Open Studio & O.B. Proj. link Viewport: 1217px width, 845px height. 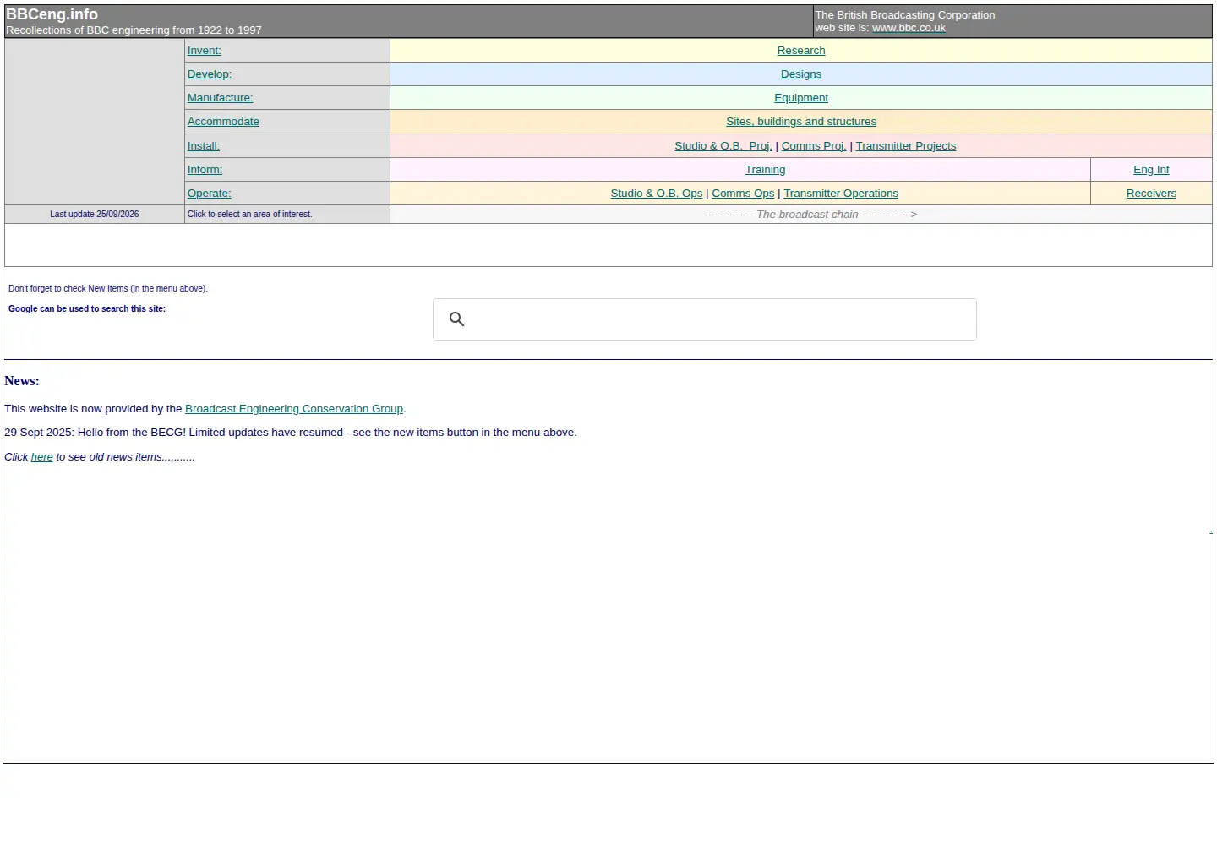(x=723, y=146)
